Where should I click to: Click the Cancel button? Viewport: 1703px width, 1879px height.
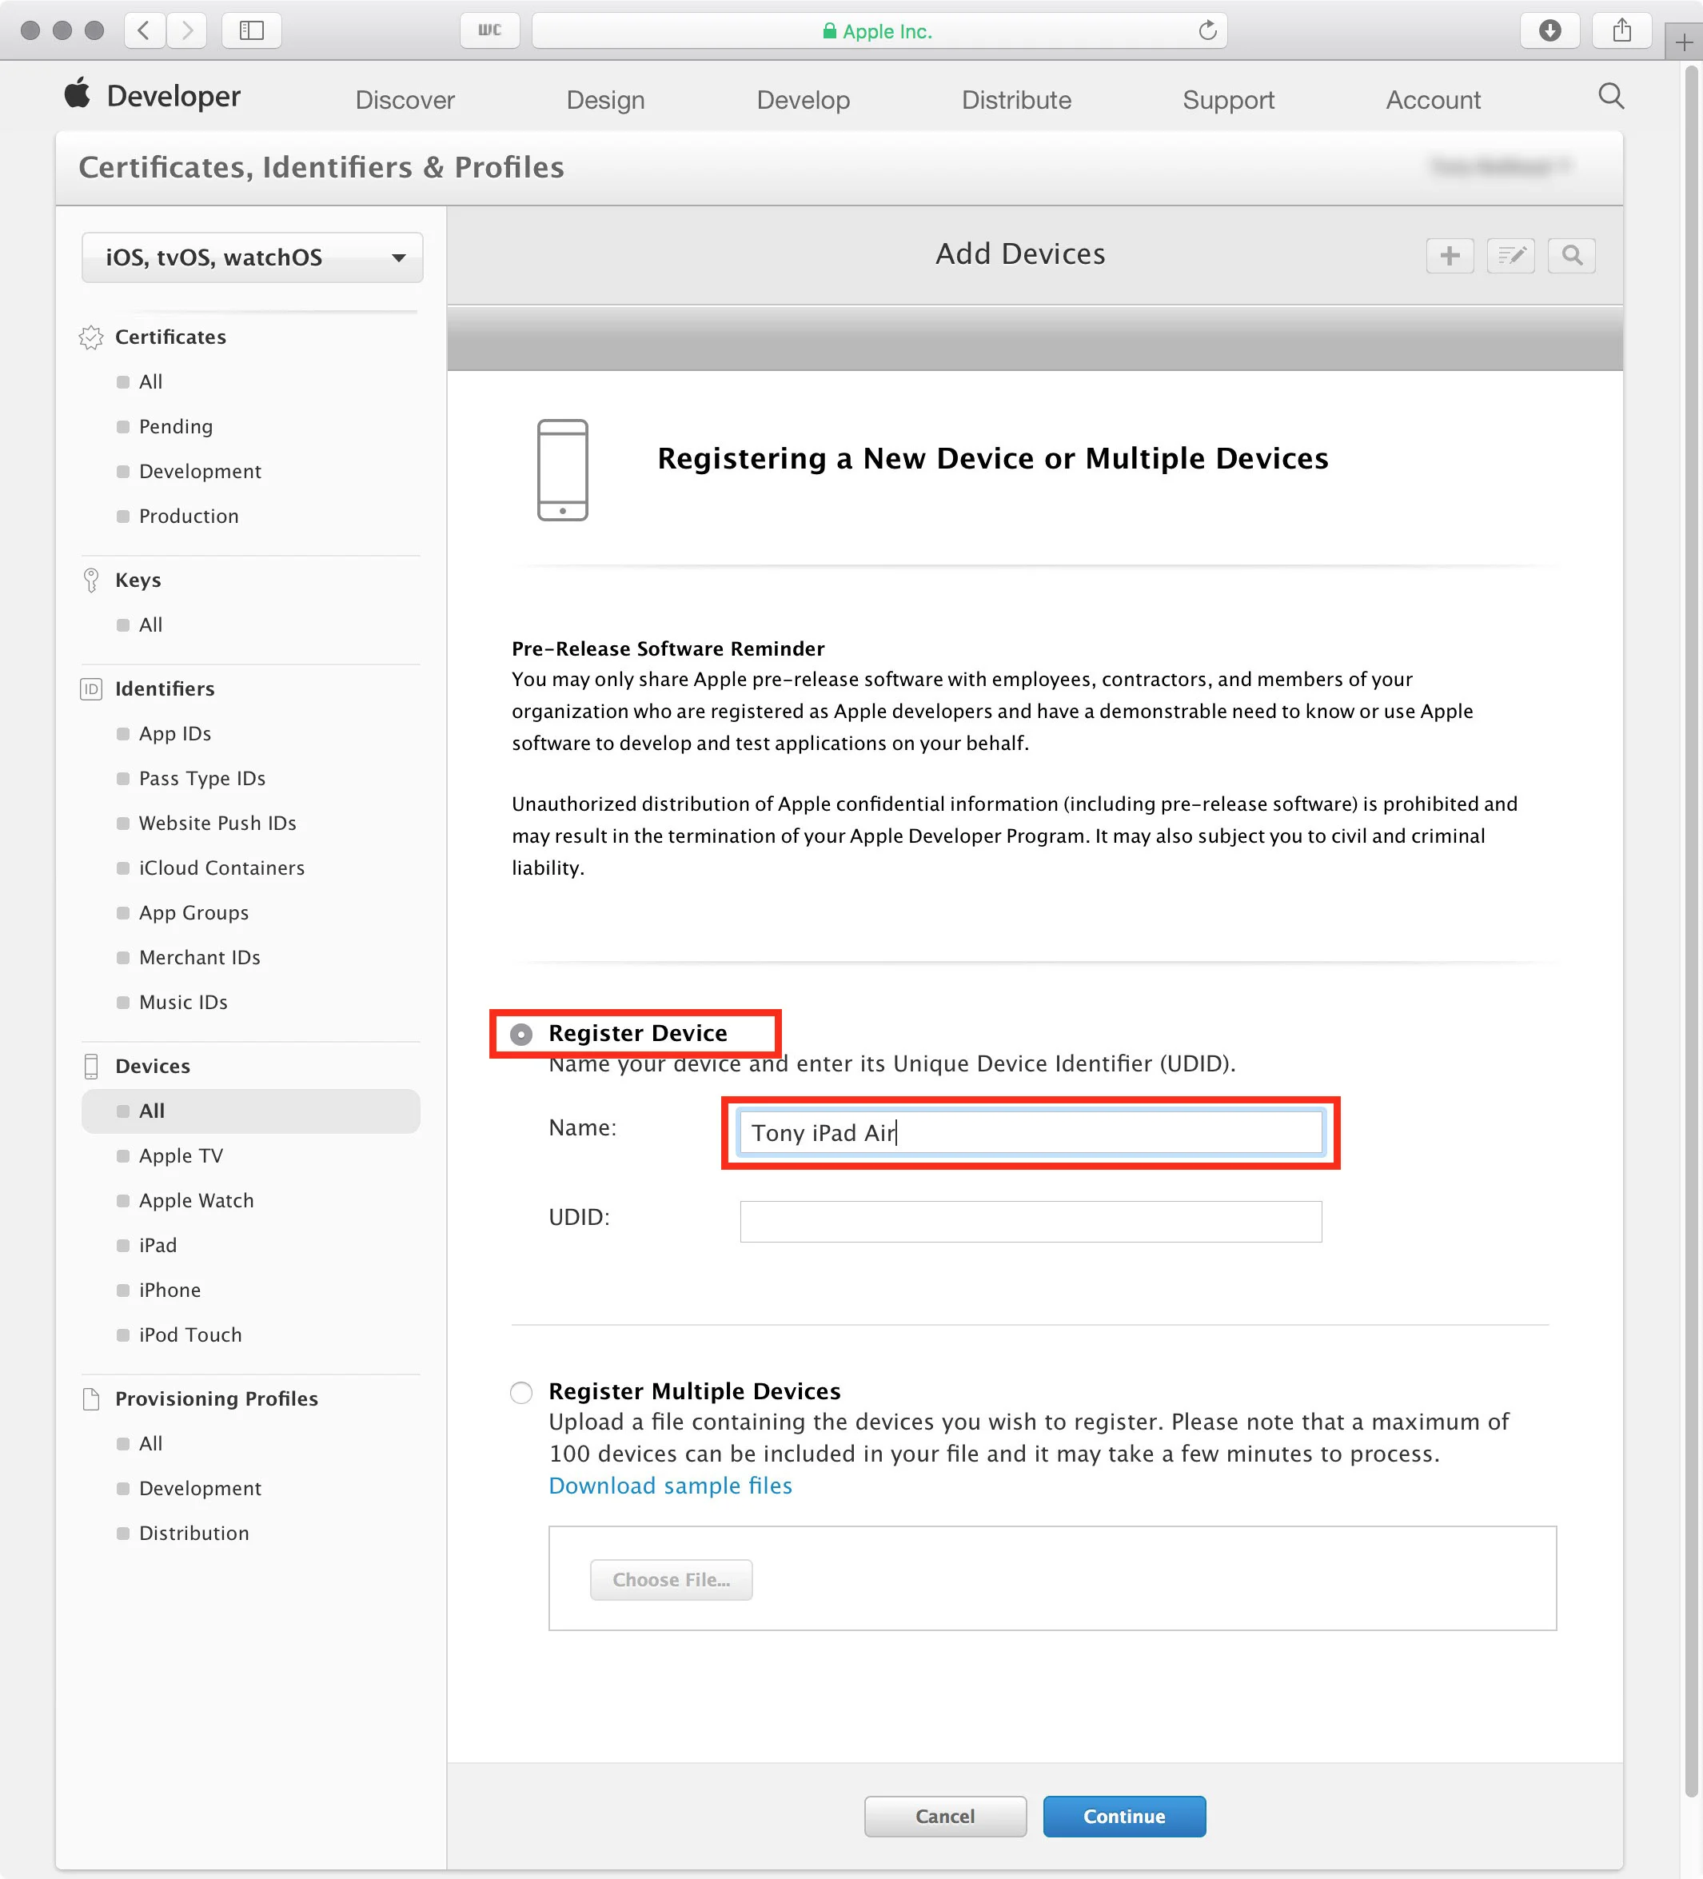coord(944,1817)
